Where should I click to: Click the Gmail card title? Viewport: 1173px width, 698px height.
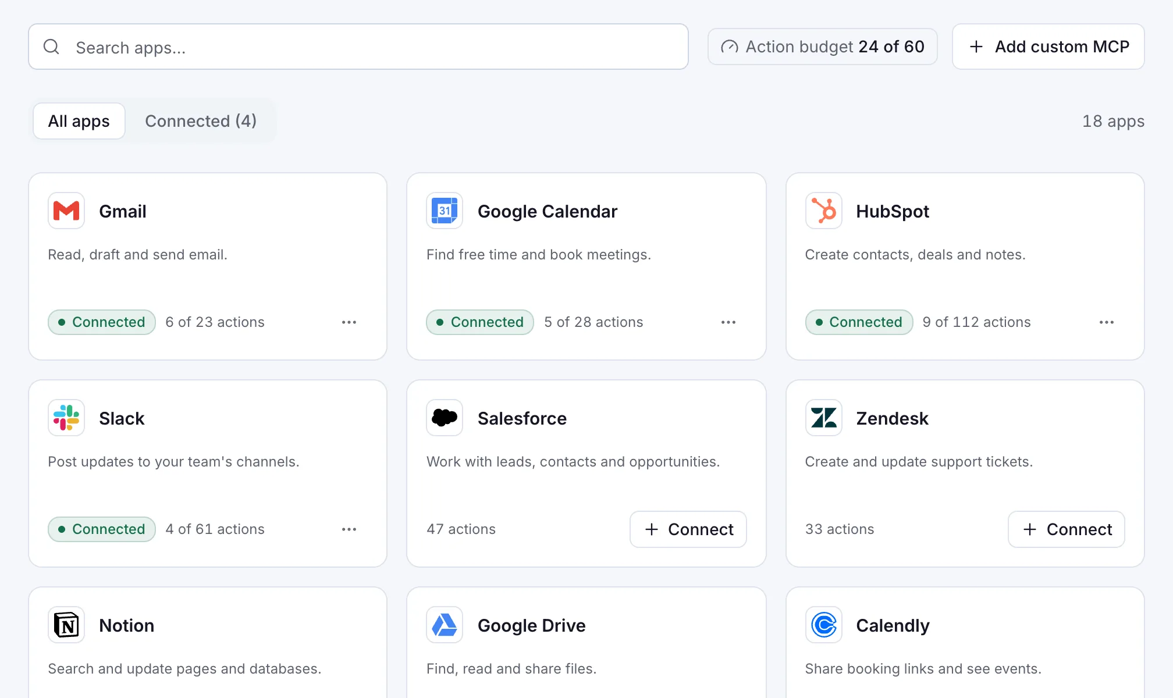coord(123,211)
